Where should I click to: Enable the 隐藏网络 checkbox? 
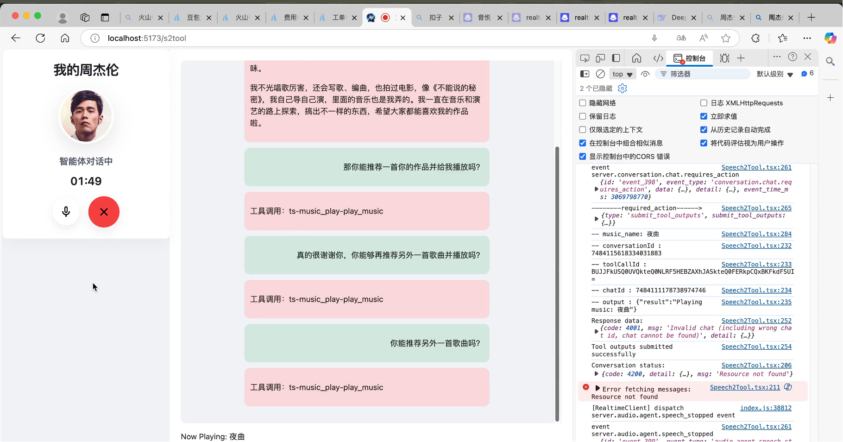tap(583, 103)
